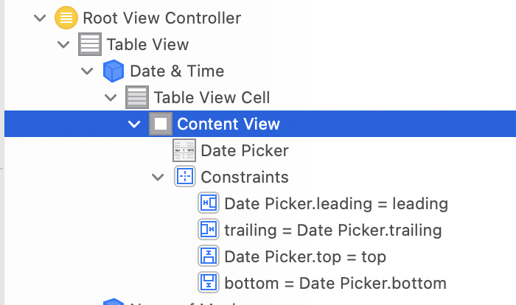Image resolution: width=516 pixels, height=305 pixels.
Task: Select the Date Picker item
Action: click(245, 151)
